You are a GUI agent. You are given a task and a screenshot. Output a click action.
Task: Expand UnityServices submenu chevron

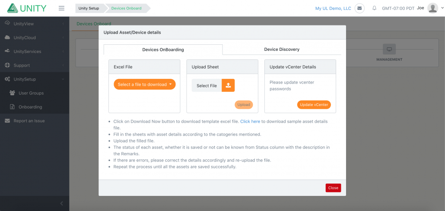point(63,52)
